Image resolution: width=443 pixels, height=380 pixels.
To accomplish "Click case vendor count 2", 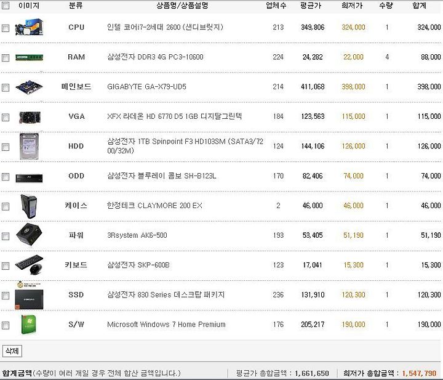I will tap(278, 206).
